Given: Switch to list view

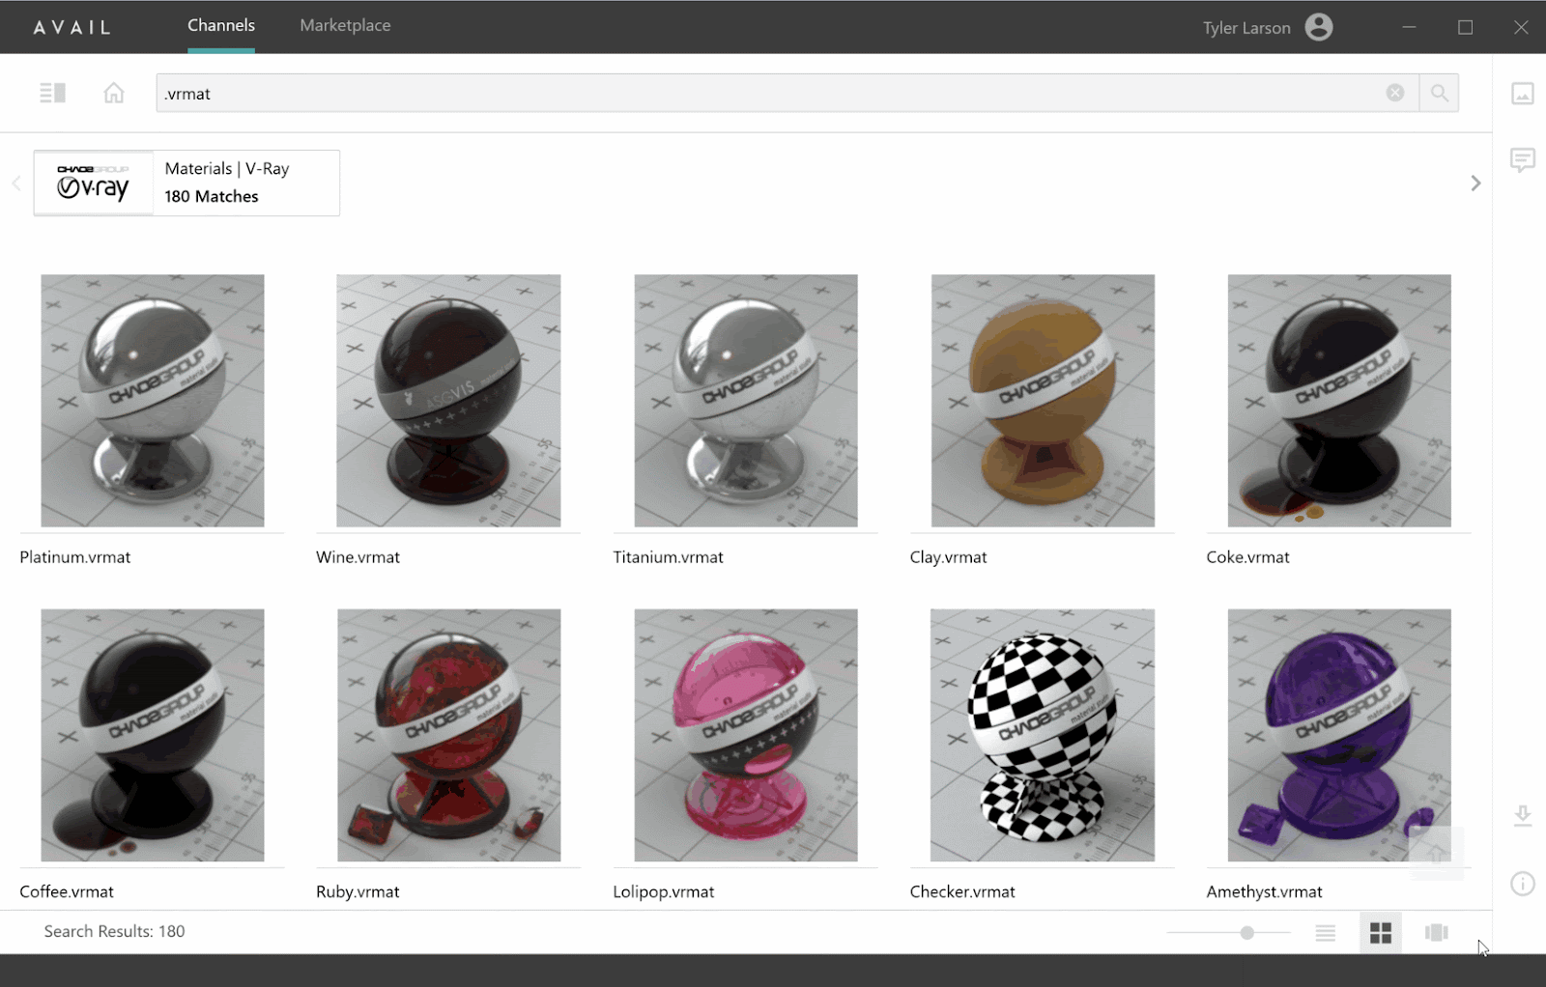Looking at the screenshot, I should (x=1326, y=933).
